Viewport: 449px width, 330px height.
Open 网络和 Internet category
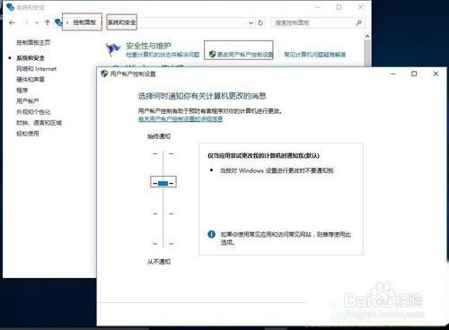pos(36,69)
